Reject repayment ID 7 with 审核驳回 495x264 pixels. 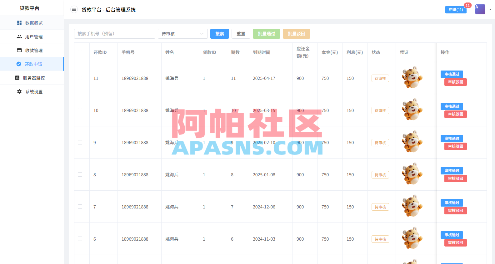[x=456, y=211]
